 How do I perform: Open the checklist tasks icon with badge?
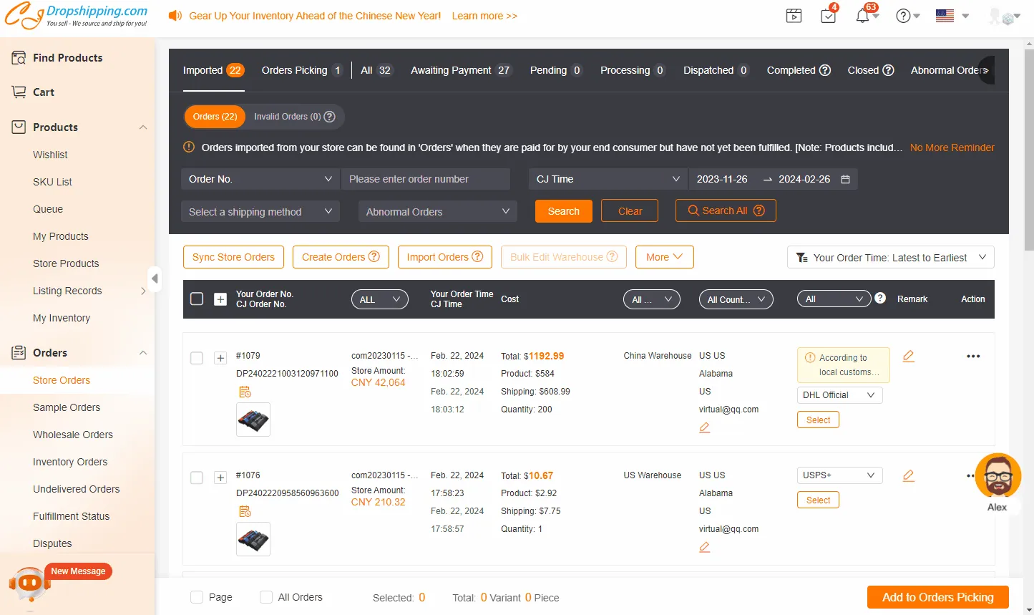[828, 16]
